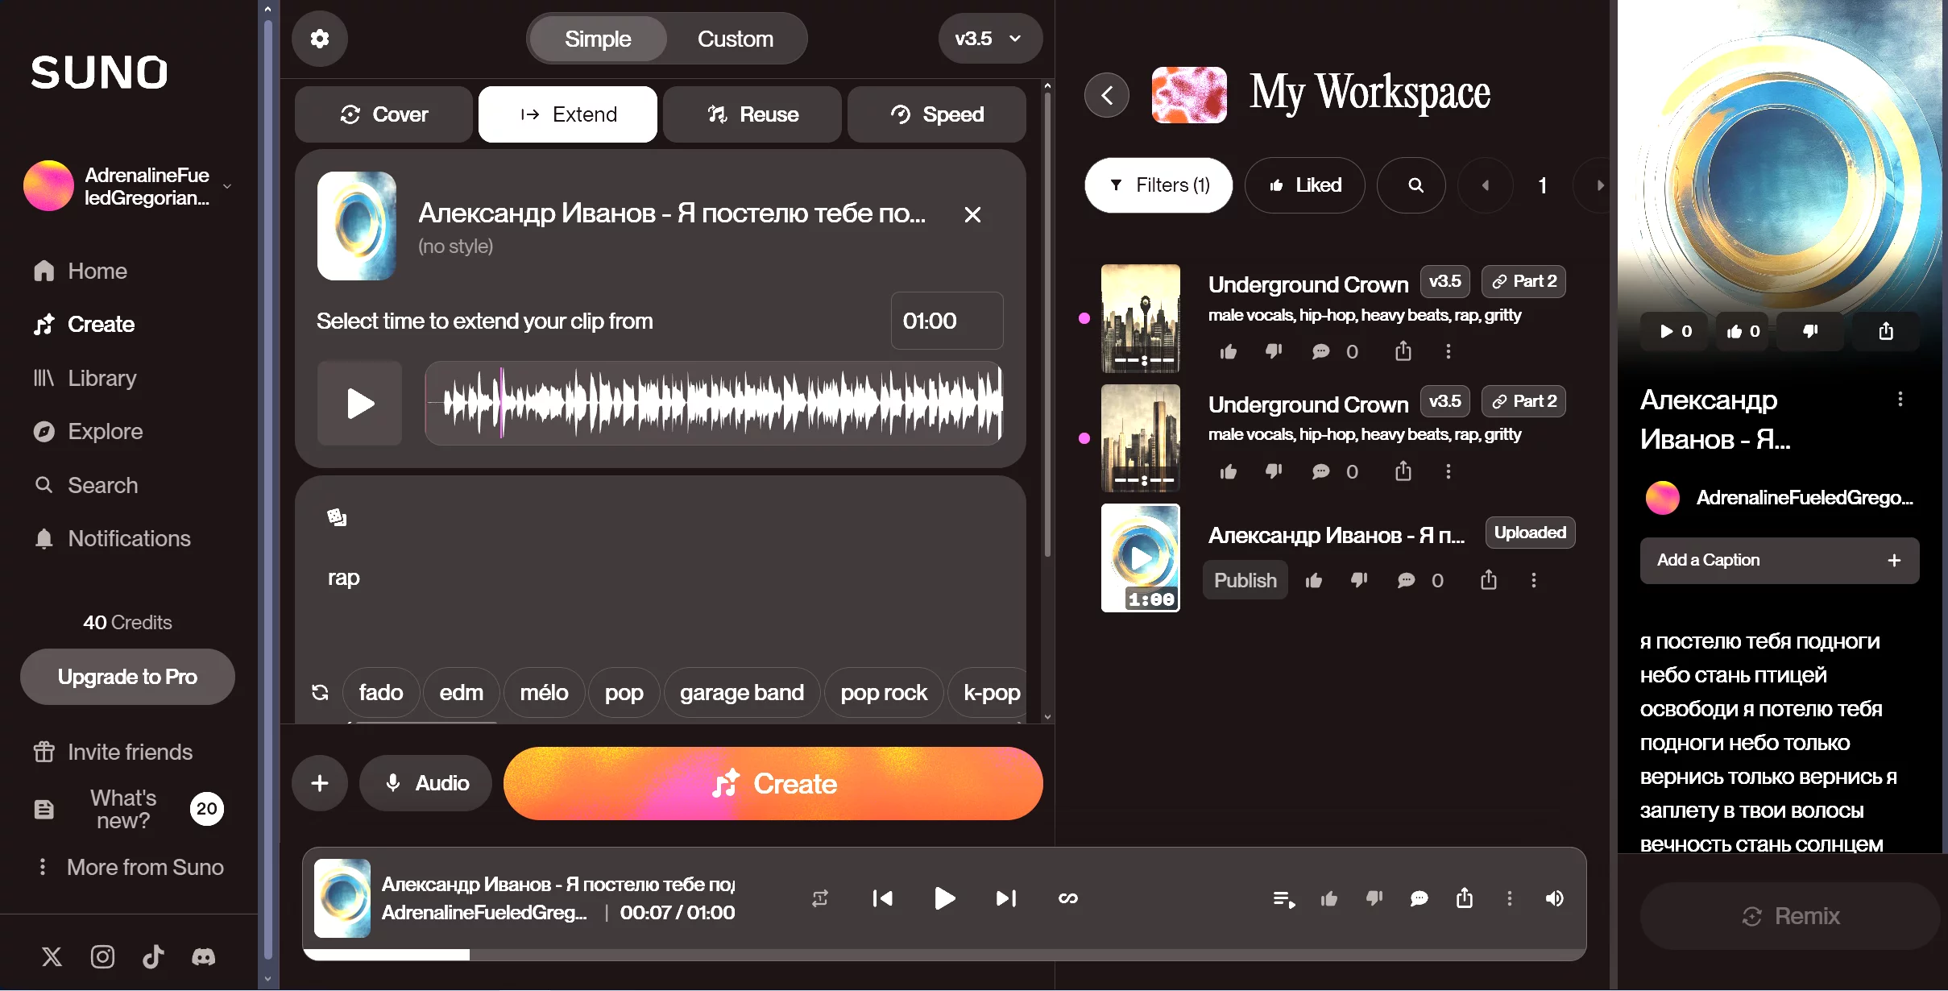Select the Cover tab
Screen dimensions: 1948x991
383,114
